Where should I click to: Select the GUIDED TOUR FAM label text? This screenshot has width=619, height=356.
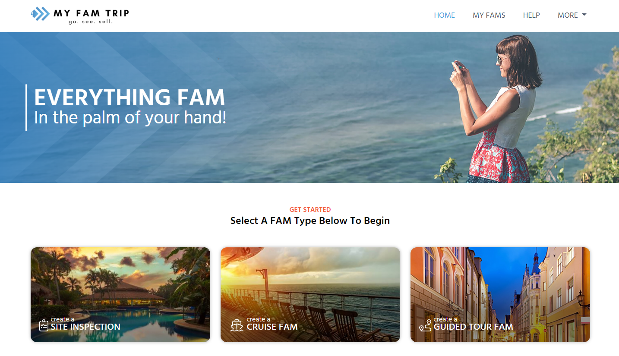[473, 327]
